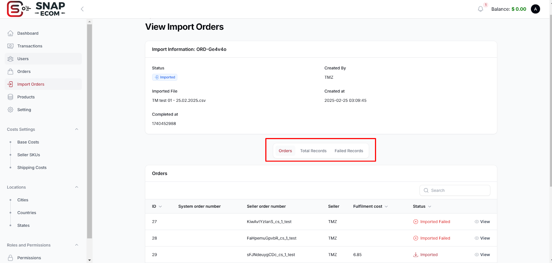
Task: Open Shipping Costs in the sidebar
Action: pos(32,168)
